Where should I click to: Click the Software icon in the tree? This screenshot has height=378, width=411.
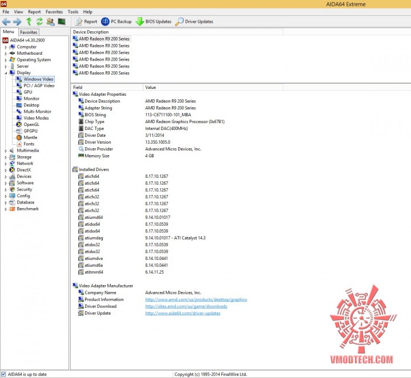pos(12,183)
